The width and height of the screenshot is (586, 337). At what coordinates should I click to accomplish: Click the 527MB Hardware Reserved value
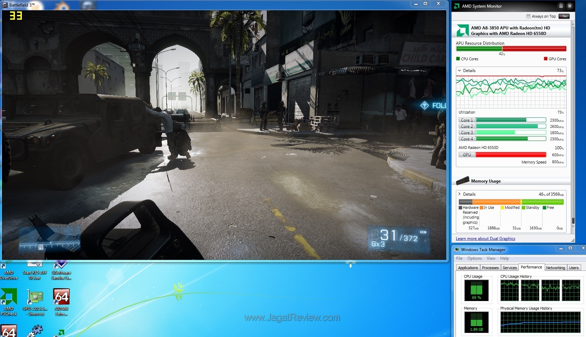click(473, 228)
